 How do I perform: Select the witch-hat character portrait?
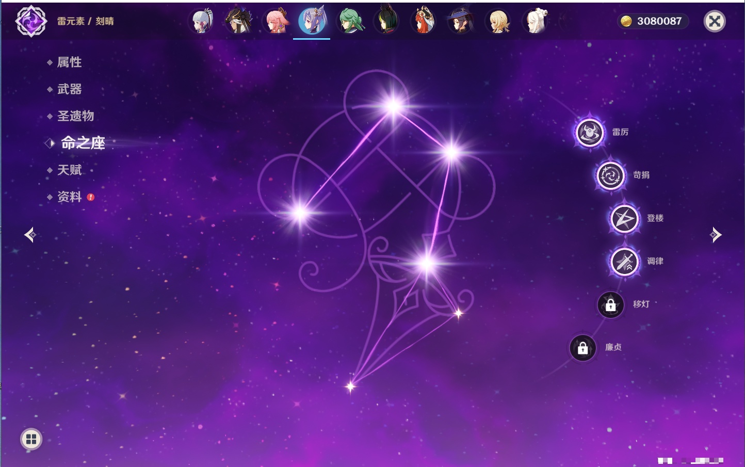coord(461,21)
